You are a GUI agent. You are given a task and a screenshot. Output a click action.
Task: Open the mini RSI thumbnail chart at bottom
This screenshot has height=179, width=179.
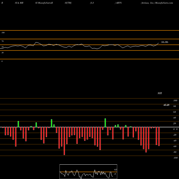(x=88, y=171)
